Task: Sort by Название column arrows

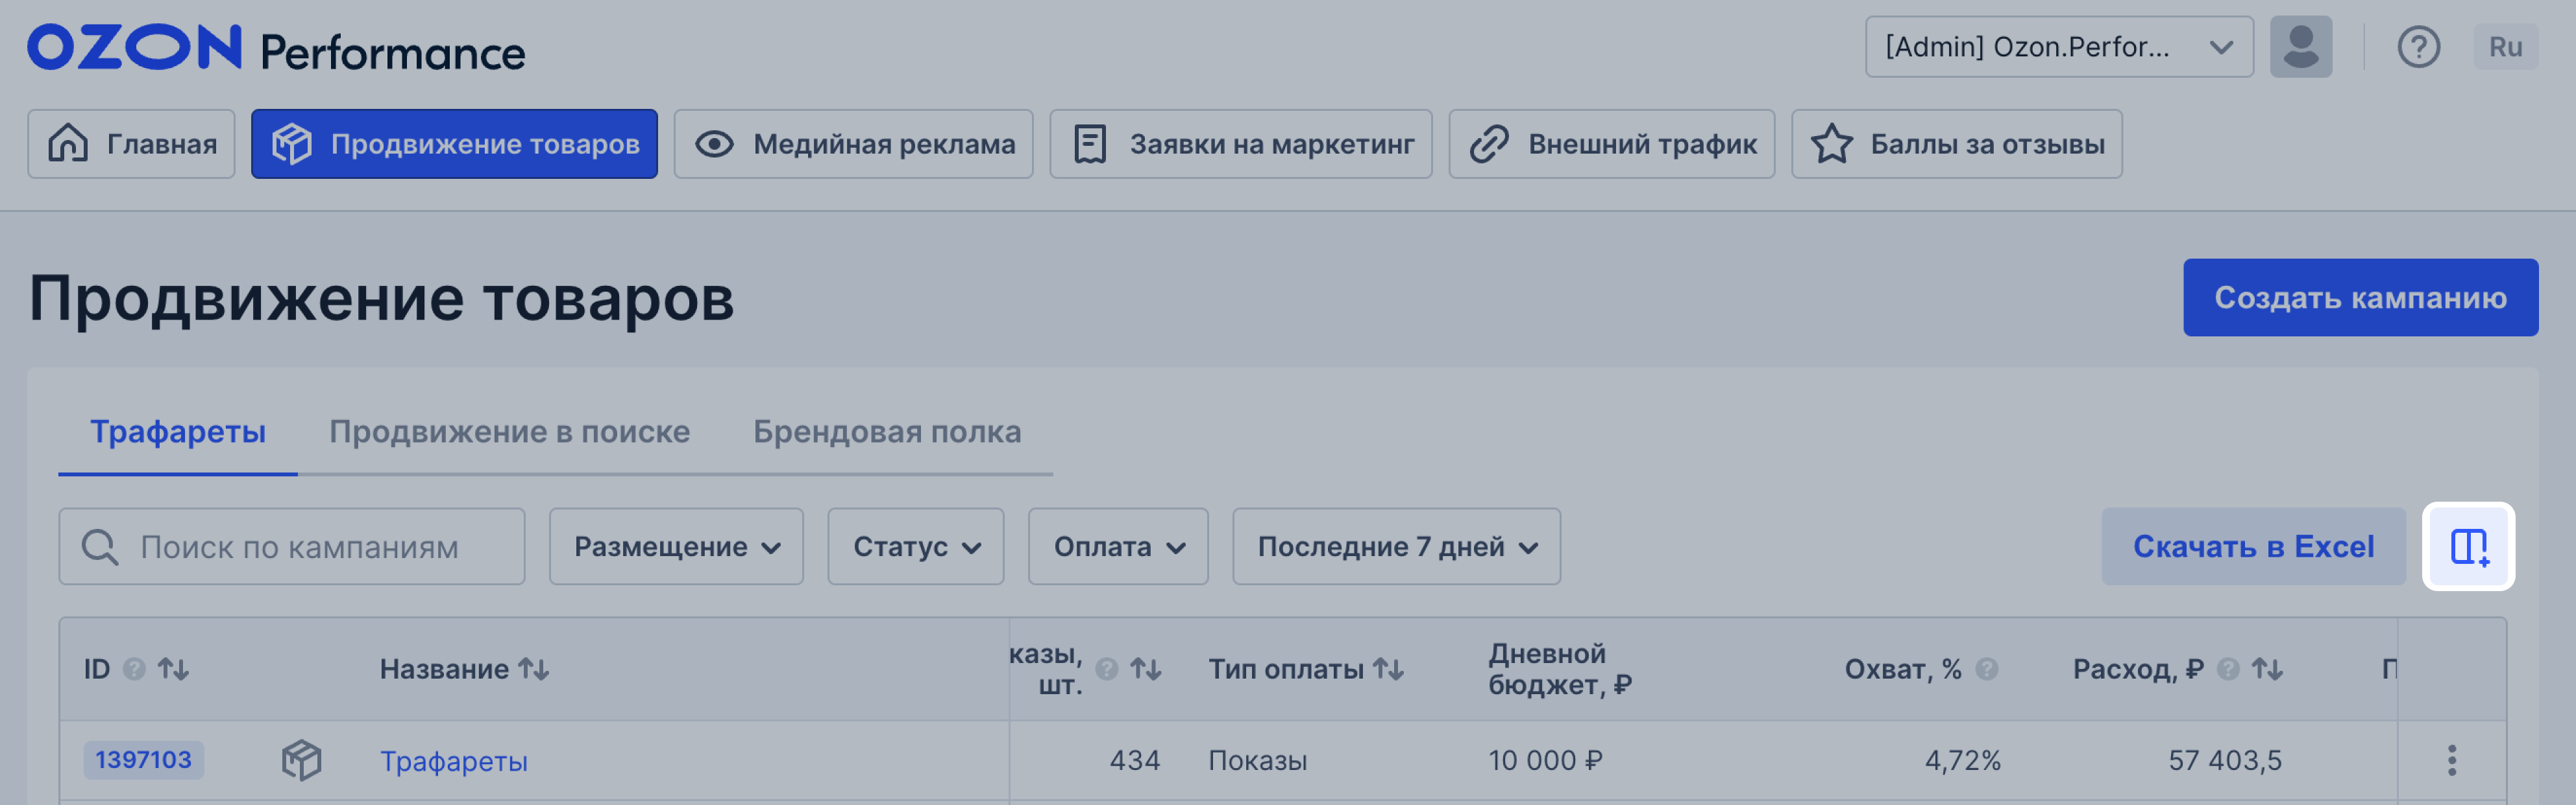Action: tap(533, 669)
